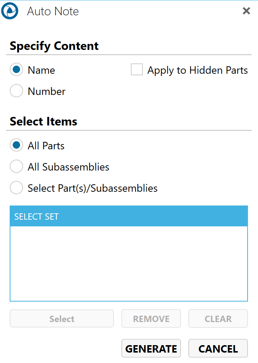This screenshot has height=363, width=258.
Task: Close the Auto Note dialog
Action: click(246, 11)
